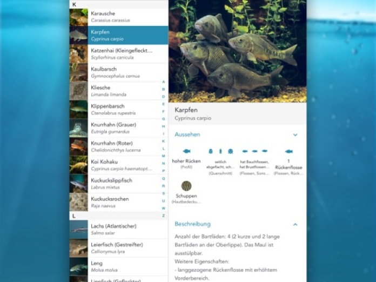Jump to letter U in index

(164, 201)
